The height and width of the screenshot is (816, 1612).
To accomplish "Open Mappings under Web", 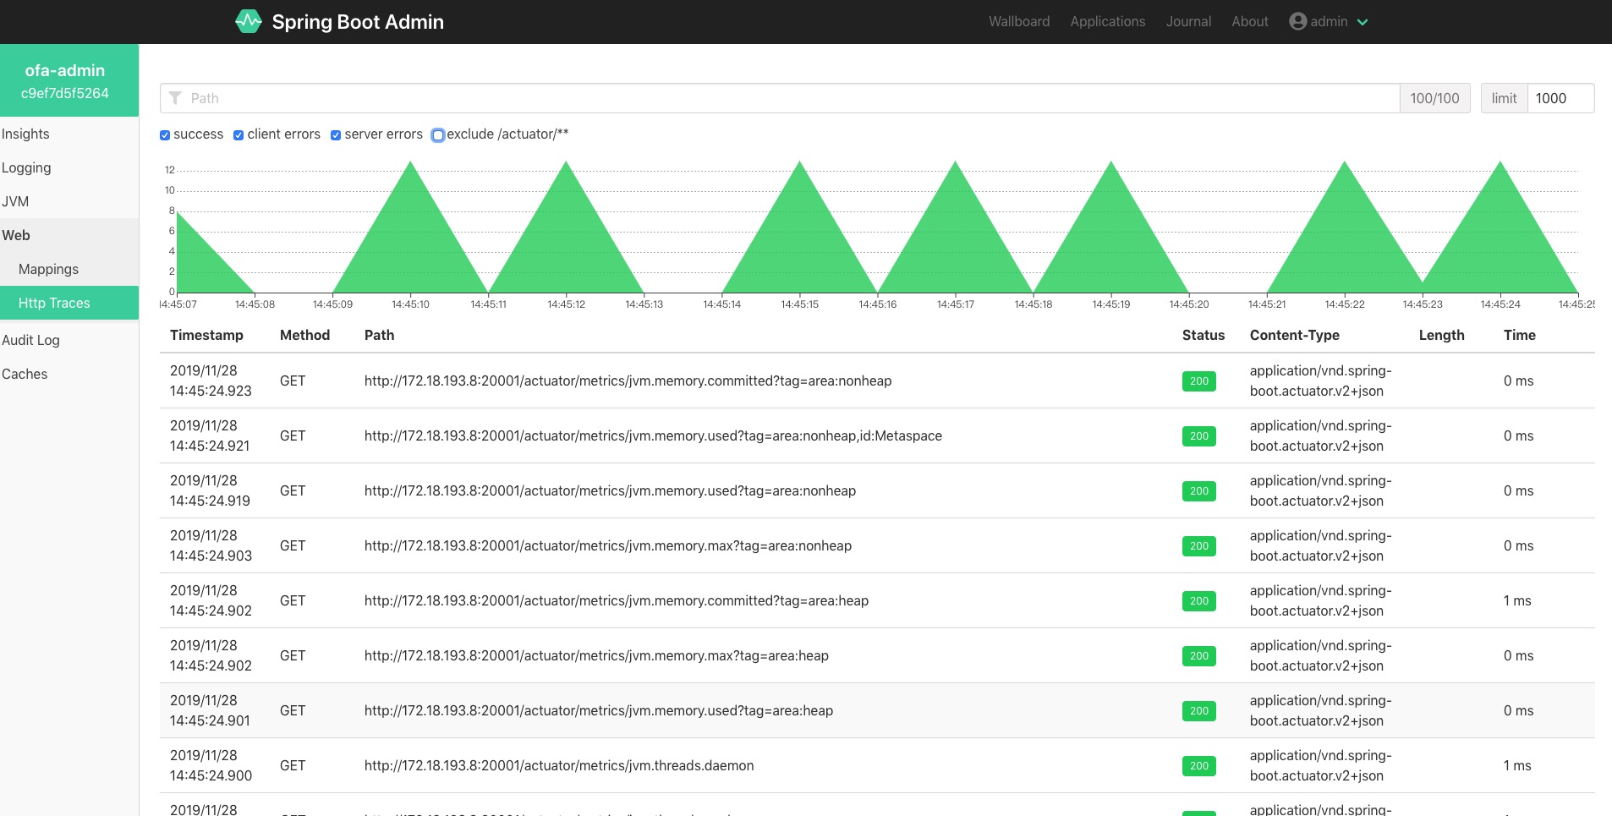I will click(x=69, y=269).
